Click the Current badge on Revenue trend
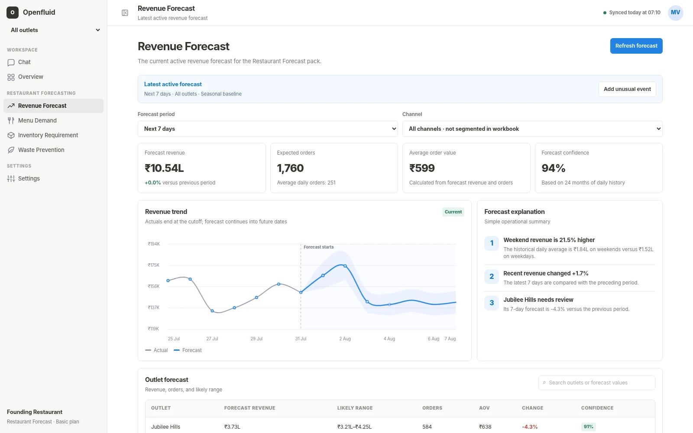Image resolution: width=693 pixels, height=433 pixels. click(x=453, y=212)
